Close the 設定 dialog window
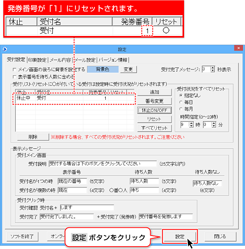245x249 pixels. (238, 48)
